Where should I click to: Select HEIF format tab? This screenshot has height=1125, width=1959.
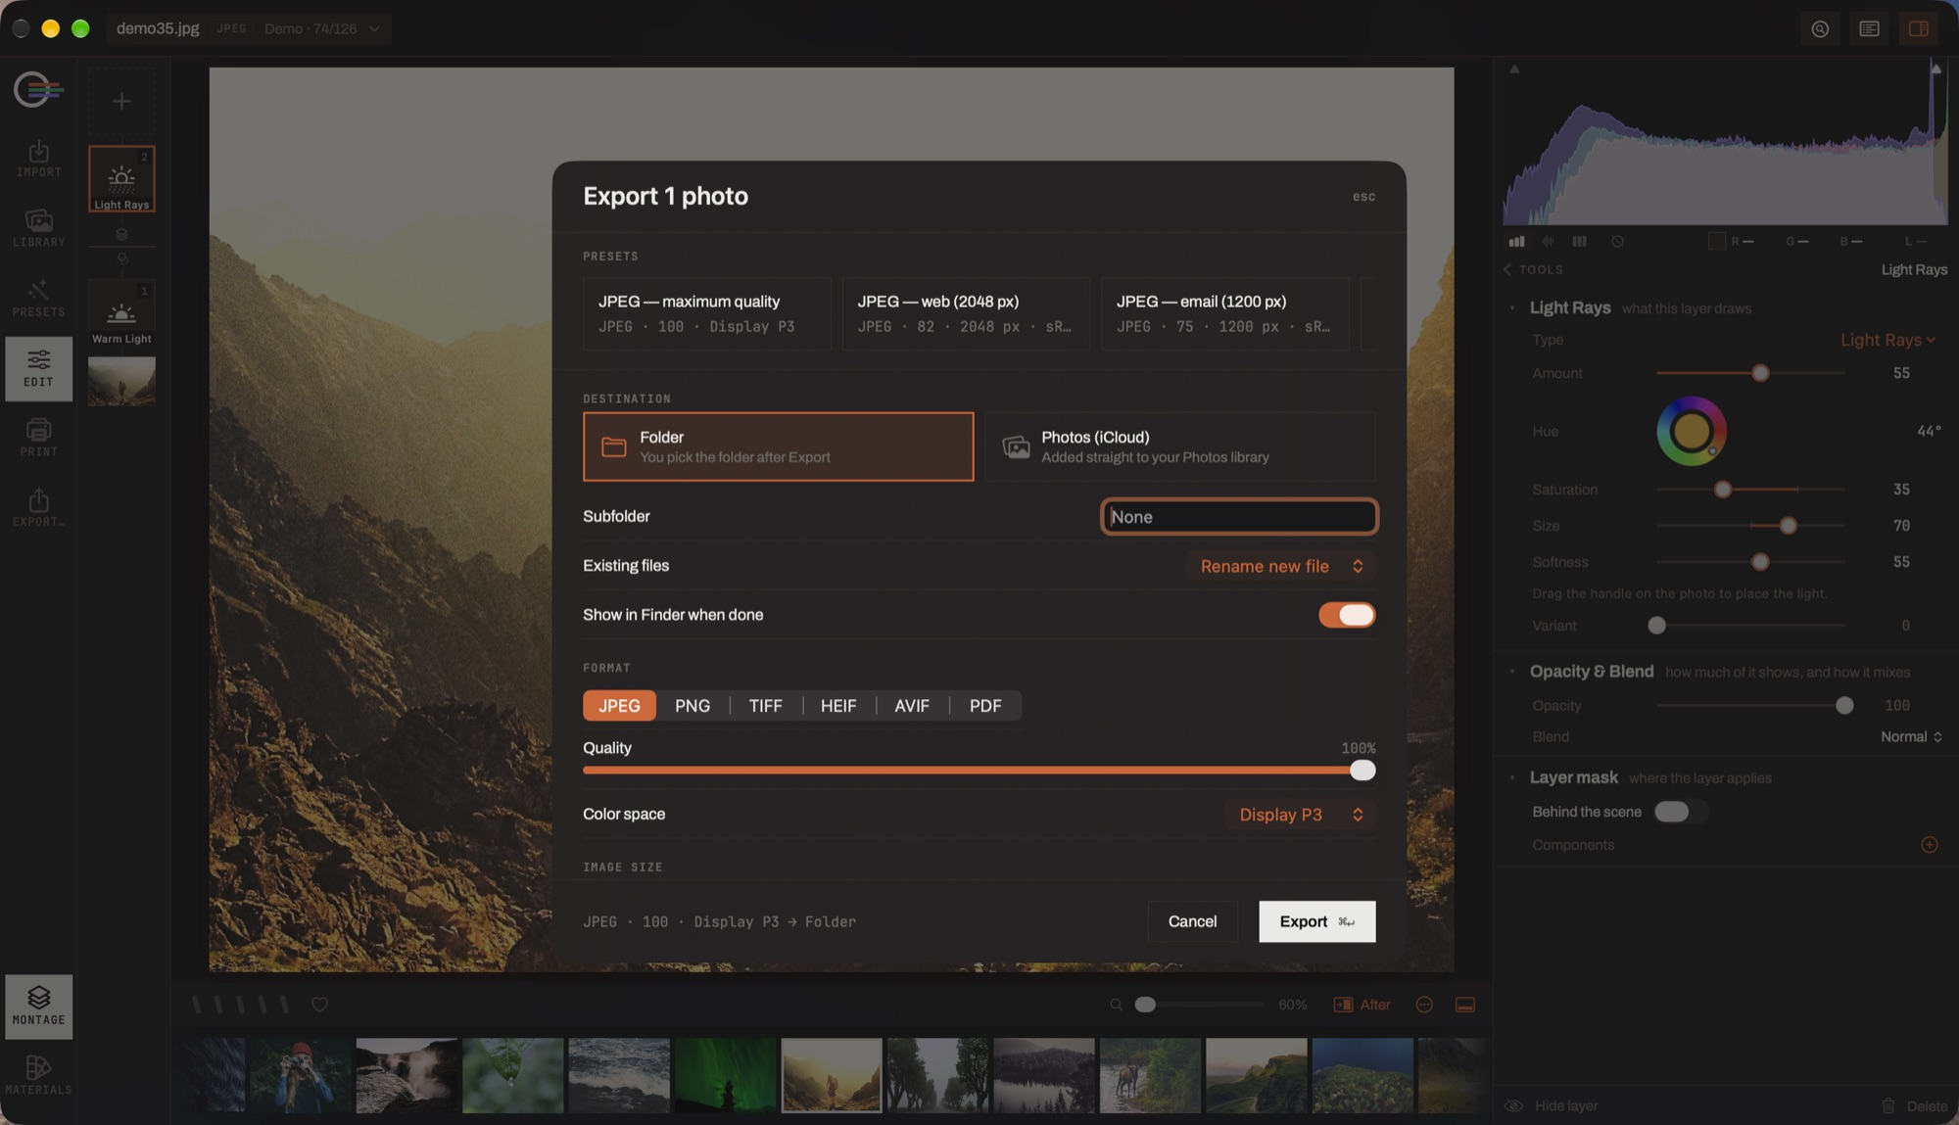click(x=838, y=706)
